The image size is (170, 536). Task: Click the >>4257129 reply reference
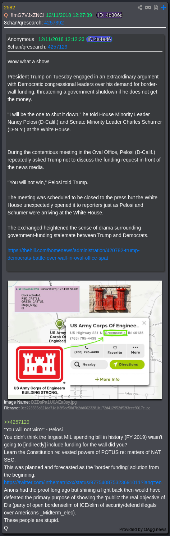point(17,422)
